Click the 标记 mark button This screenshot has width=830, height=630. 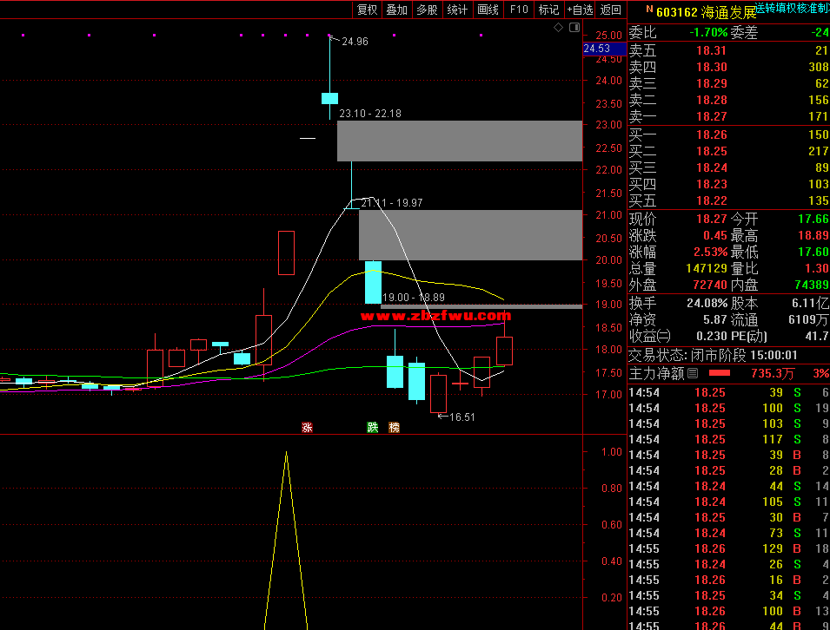[549, 10]
